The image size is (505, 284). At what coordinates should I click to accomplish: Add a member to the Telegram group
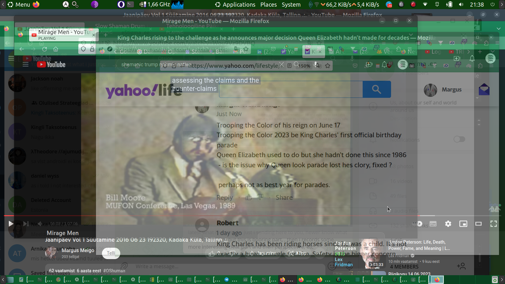(x=461, y=266)
